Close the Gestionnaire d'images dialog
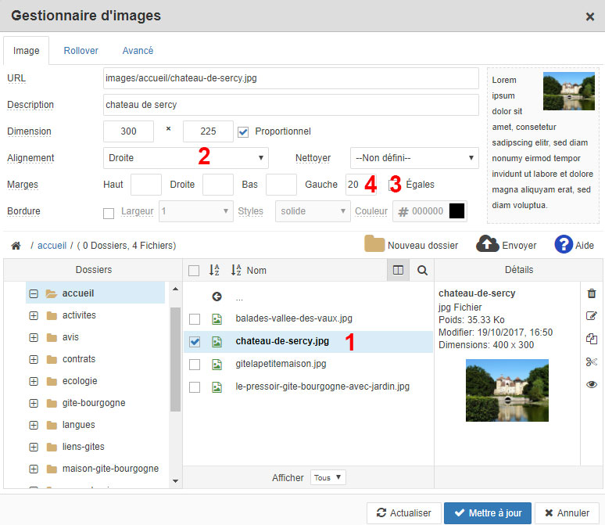This screenshot has height=525, width=605. 589,16
